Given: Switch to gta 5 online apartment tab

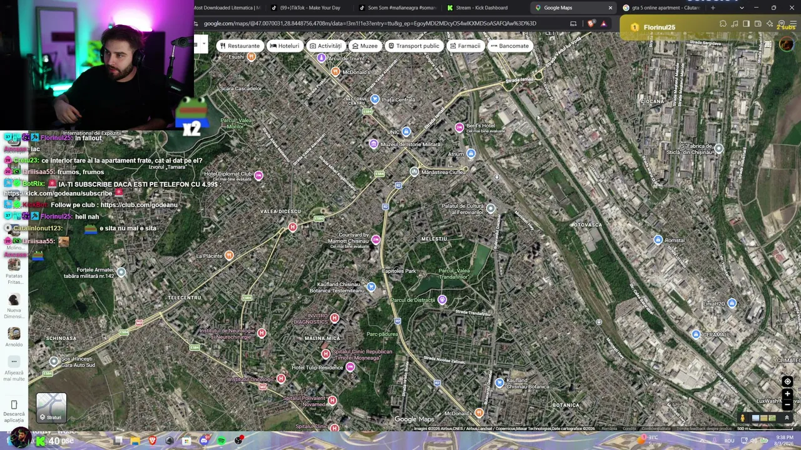Looking at the screenshot, I should (x=661, y=7).
